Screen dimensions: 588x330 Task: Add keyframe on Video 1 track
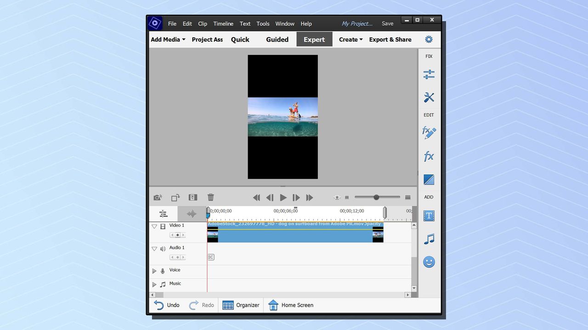tap(178, 235)
